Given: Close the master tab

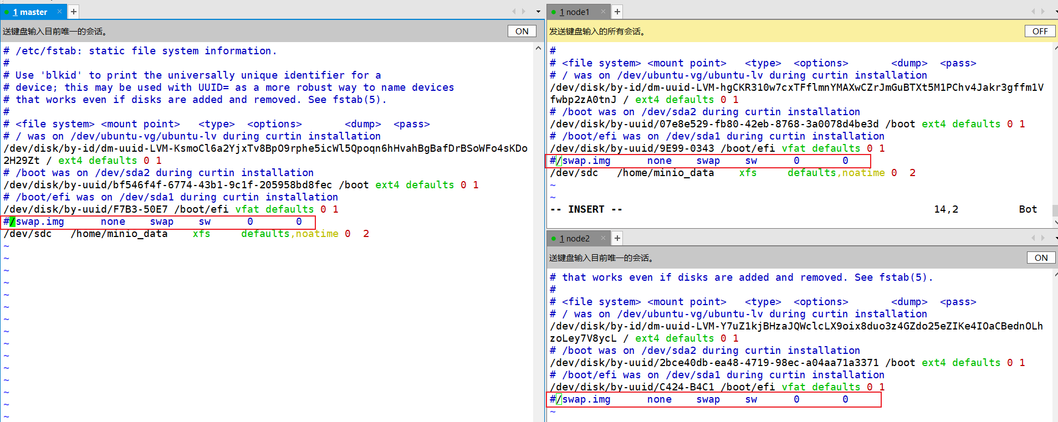Looking at the screenshot, I should pos(59,12).
